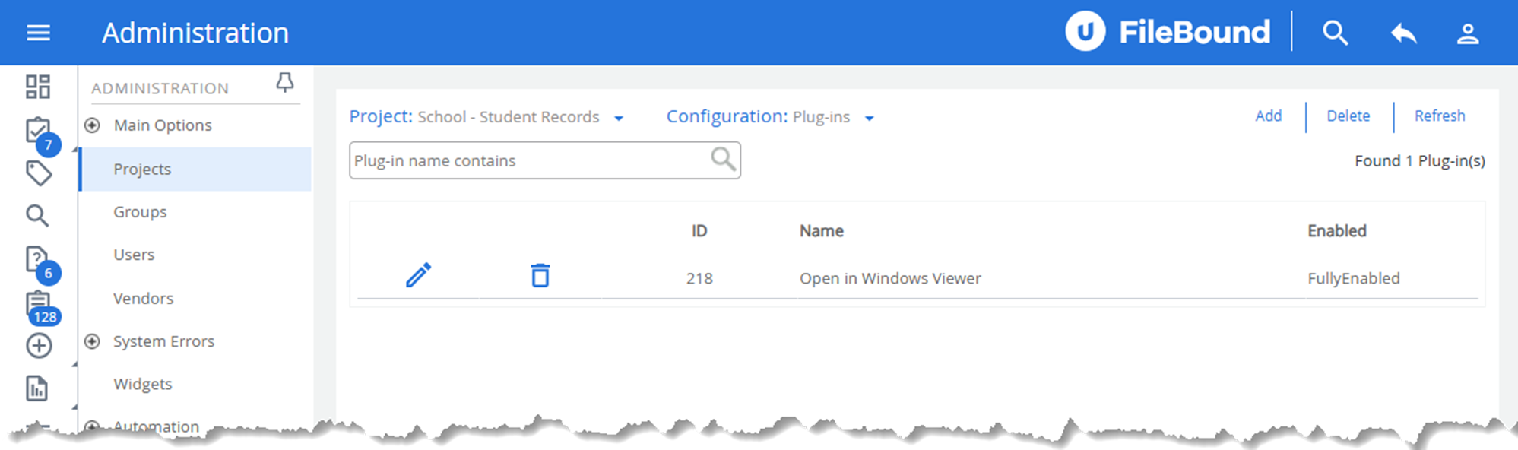Viewport: 1518px width, 450px height.
Task: Click the user profile icon in header
Action: [1467, 33]
